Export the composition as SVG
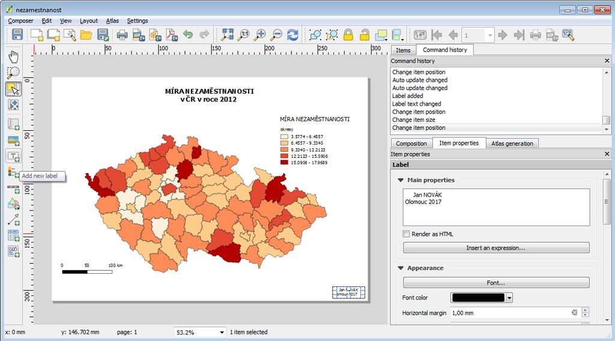This screenshot has width=615, height=341. pyautogui.click(x=156, y=35)
